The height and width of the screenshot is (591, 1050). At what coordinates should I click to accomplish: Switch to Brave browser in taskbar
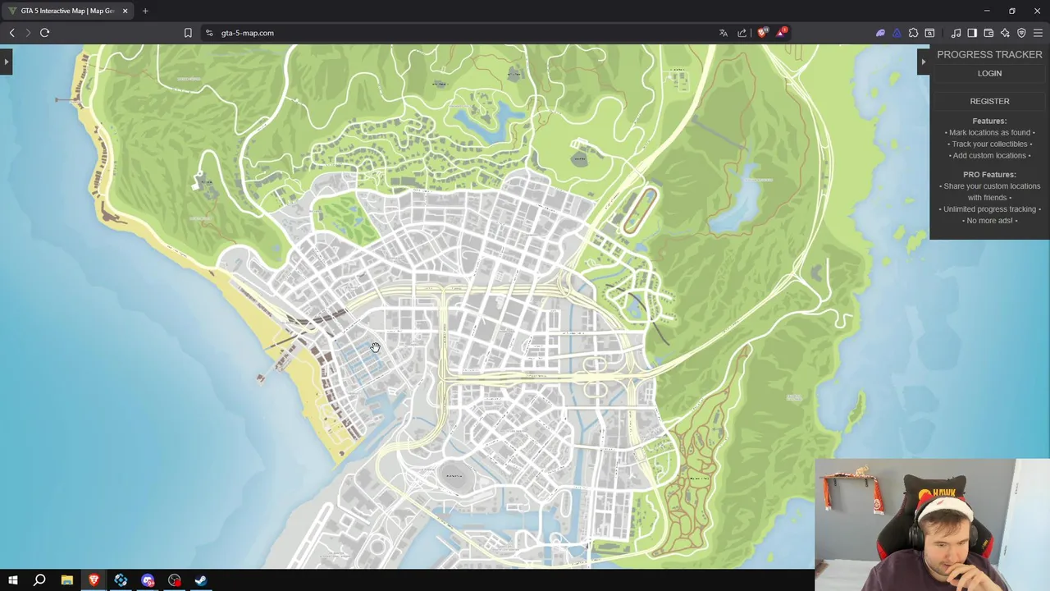[94, 580]
